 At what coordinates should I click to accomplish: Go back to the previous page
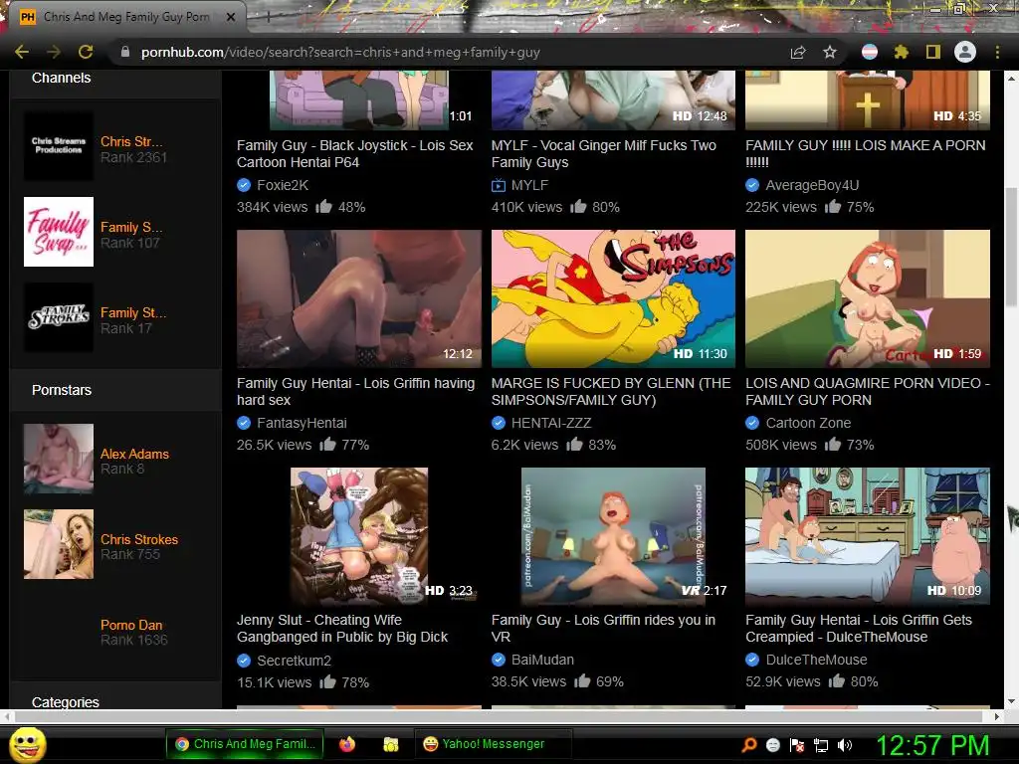(22, 52)
